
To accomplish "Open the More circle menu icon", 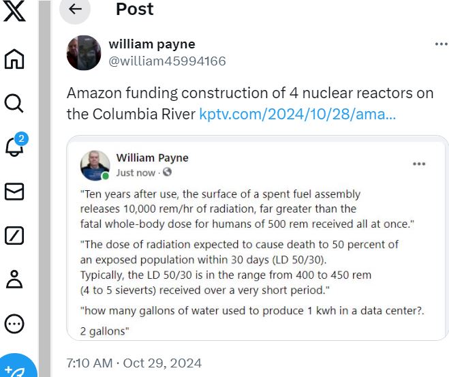I will pyautogui.click(x=14, y=324).
